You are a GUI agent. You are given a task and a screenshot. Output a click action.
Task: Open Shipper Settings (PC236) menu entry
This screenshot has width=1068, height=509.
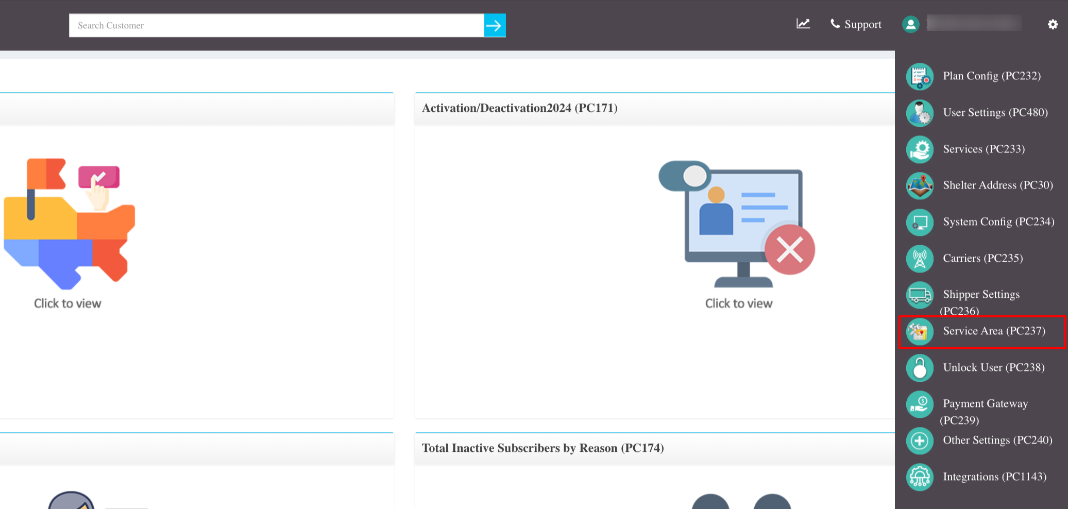click(x=981, y=302)
